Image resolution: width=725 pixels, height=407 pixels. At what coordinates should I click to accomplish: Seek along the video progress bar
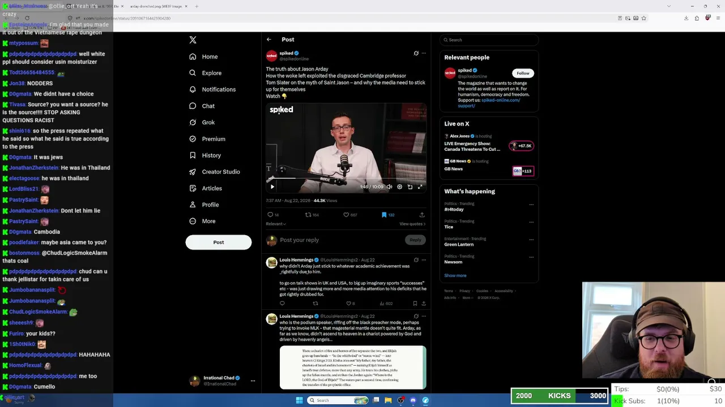pos(346,179)
